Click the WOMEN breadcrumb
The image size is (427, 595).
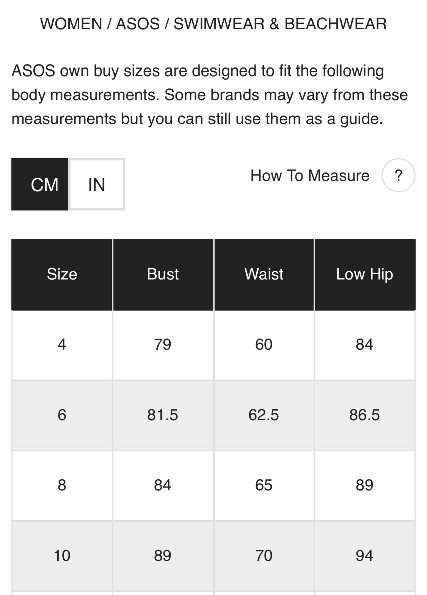click(x=71, y=24)
